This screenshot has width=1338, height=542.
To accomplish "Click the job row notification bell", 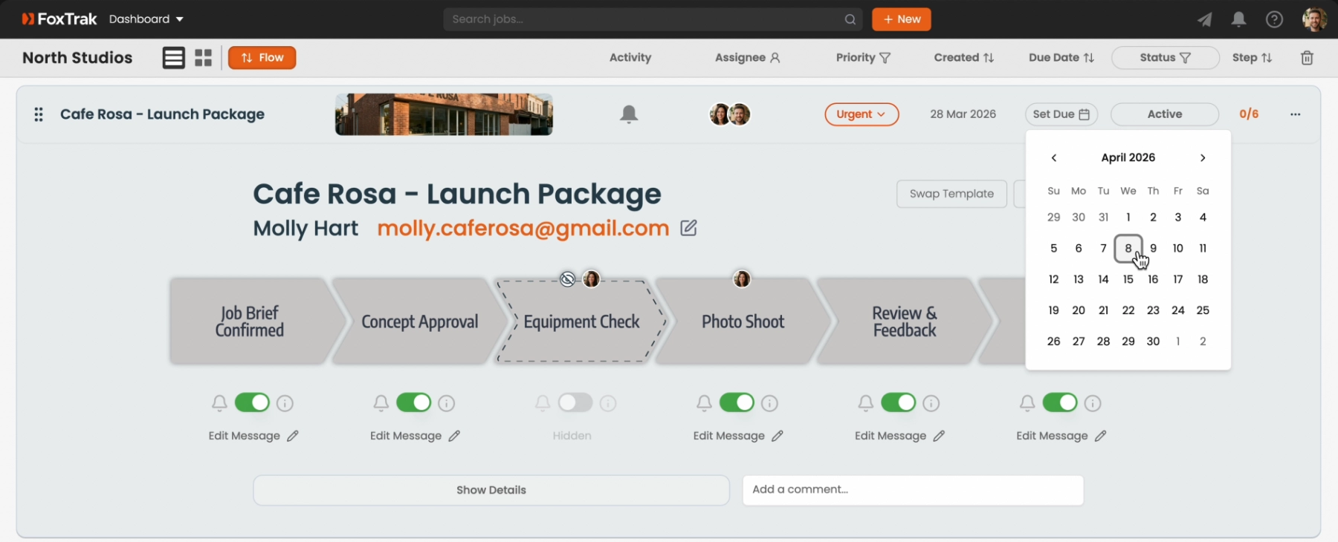I will [629, 114].
